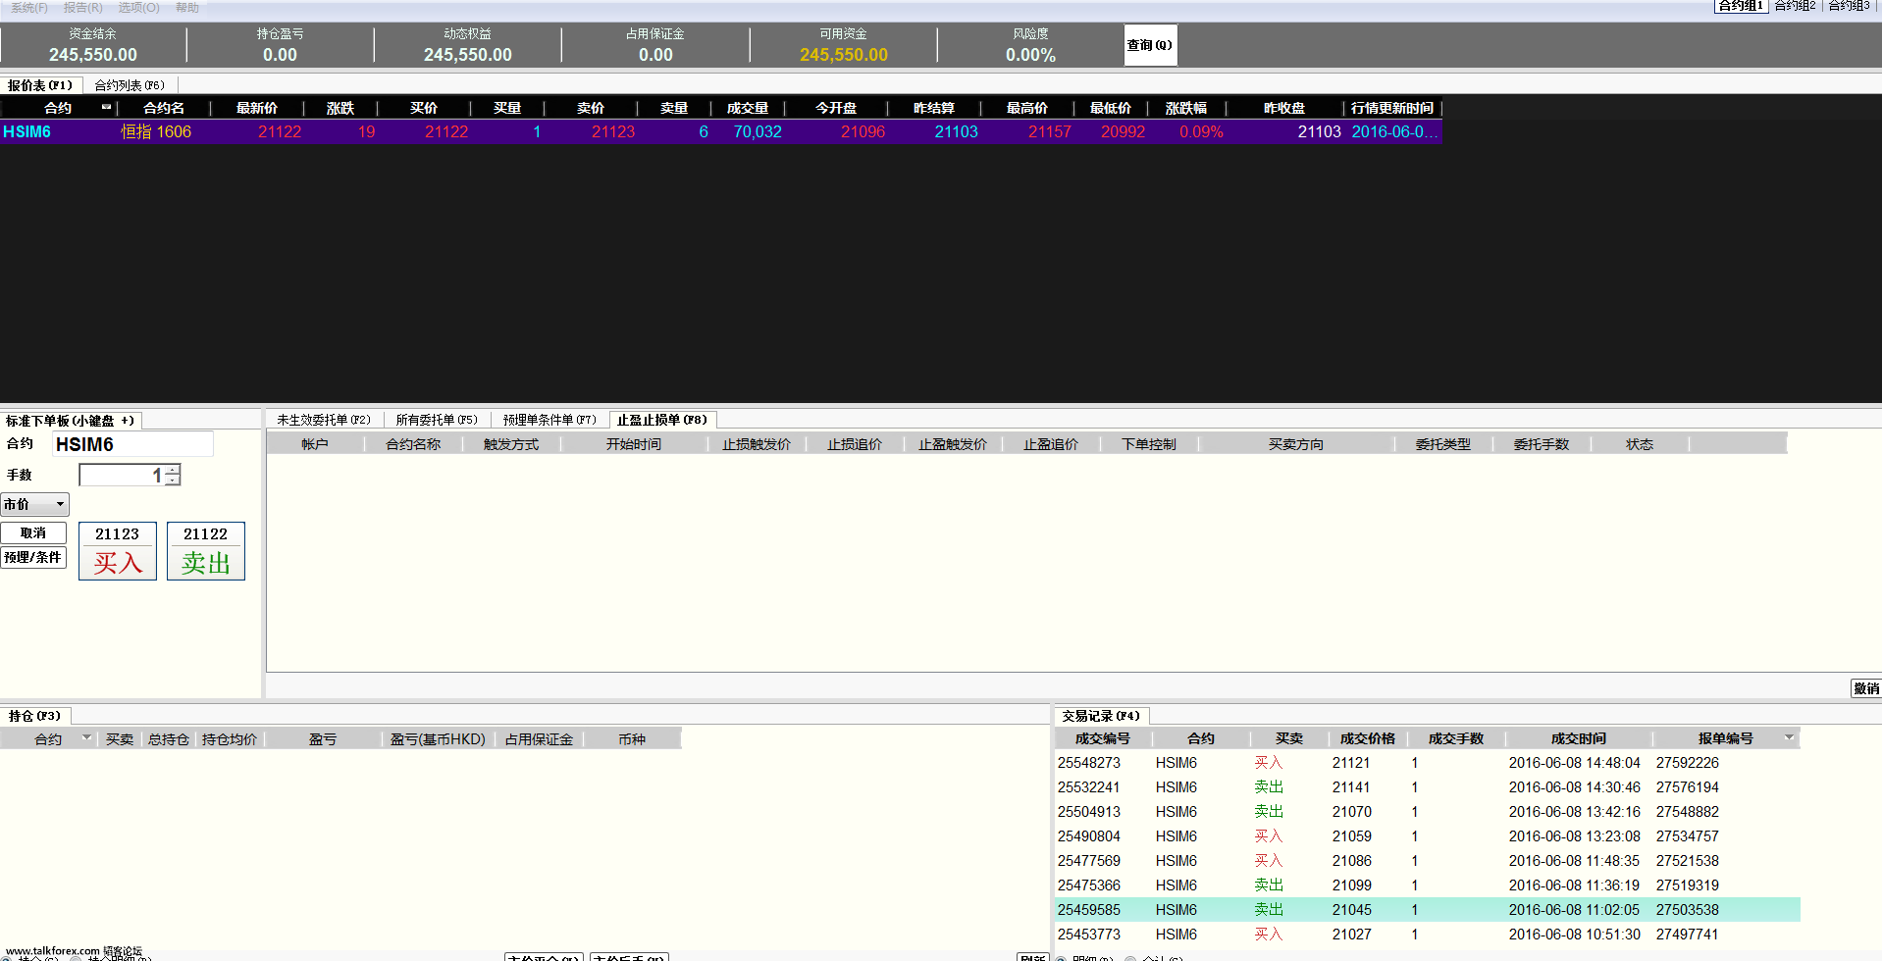Select trade record 25532241
This screenshot has height=961, width=1882.
pyautogui.click(x=1428, y=787)
